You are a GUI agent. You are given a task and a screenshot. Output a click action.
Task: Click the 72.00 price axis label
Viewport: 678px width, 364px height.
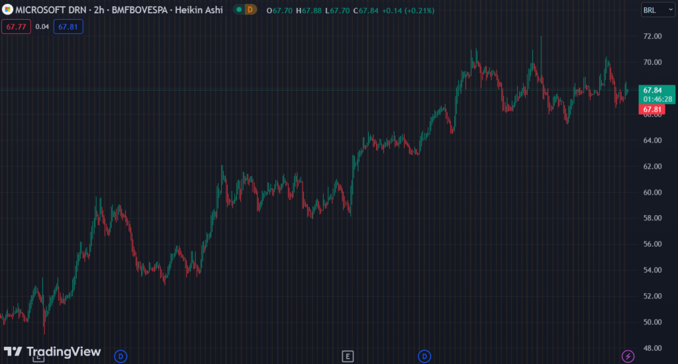(652, 36)
